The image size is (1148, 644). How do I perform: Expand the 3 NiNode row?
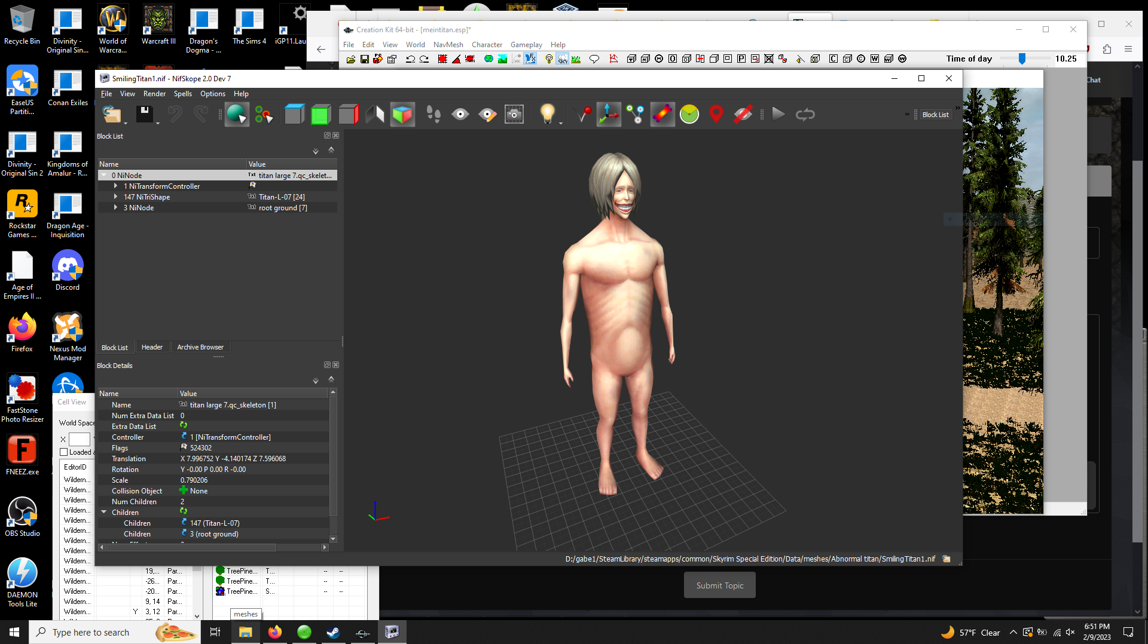116,208
